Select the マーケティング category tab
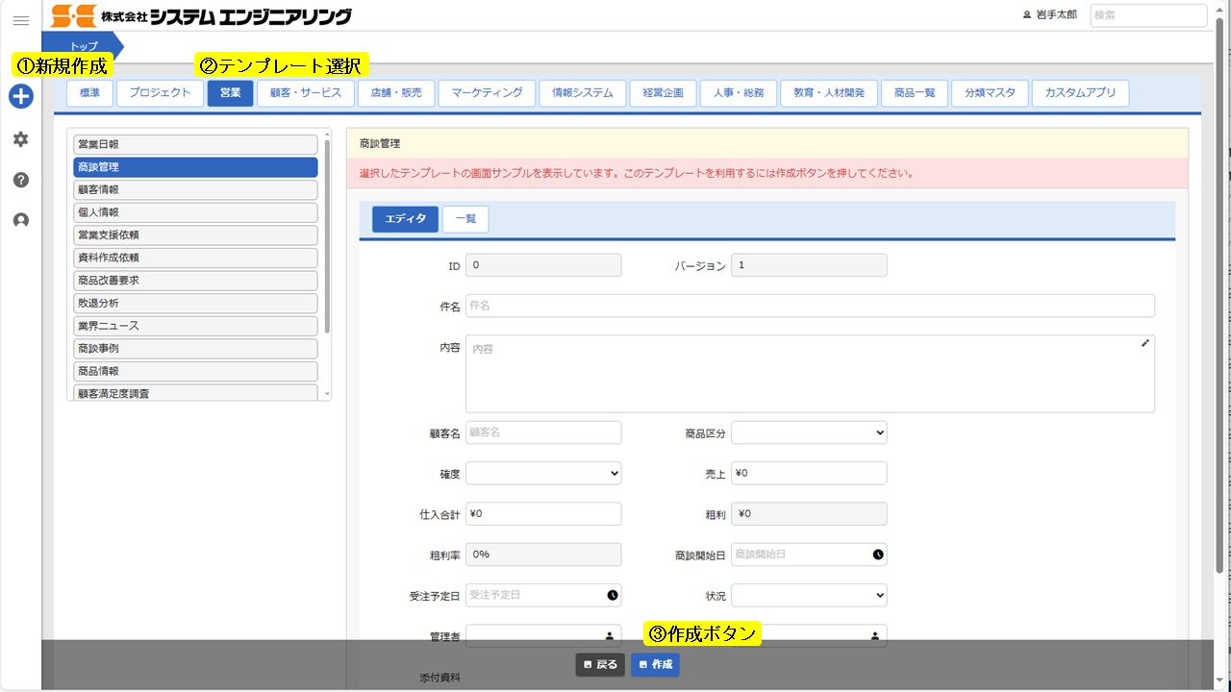The width and height of the screenshot is (1231, 692). tap(487, 93)
